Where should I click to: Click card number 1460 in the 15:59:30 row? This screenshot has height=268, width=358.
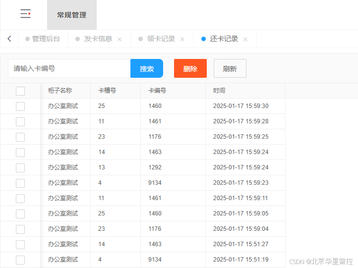point(155,106)
